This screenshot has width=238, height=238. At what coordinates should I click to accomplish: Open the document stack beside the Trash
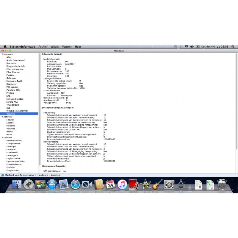210,185
